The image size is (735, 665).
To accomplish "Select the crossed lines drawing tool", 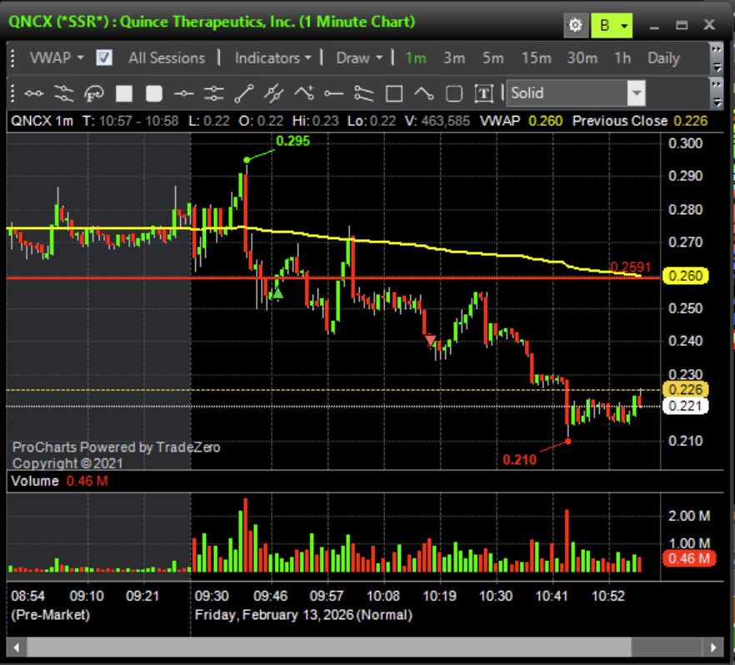I will (x=273, y=93).
